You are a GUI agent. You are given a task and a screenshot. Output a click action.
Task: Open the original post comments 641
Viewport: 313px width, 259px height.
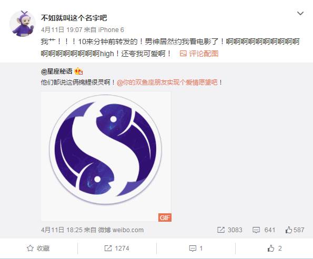[264, 230]
